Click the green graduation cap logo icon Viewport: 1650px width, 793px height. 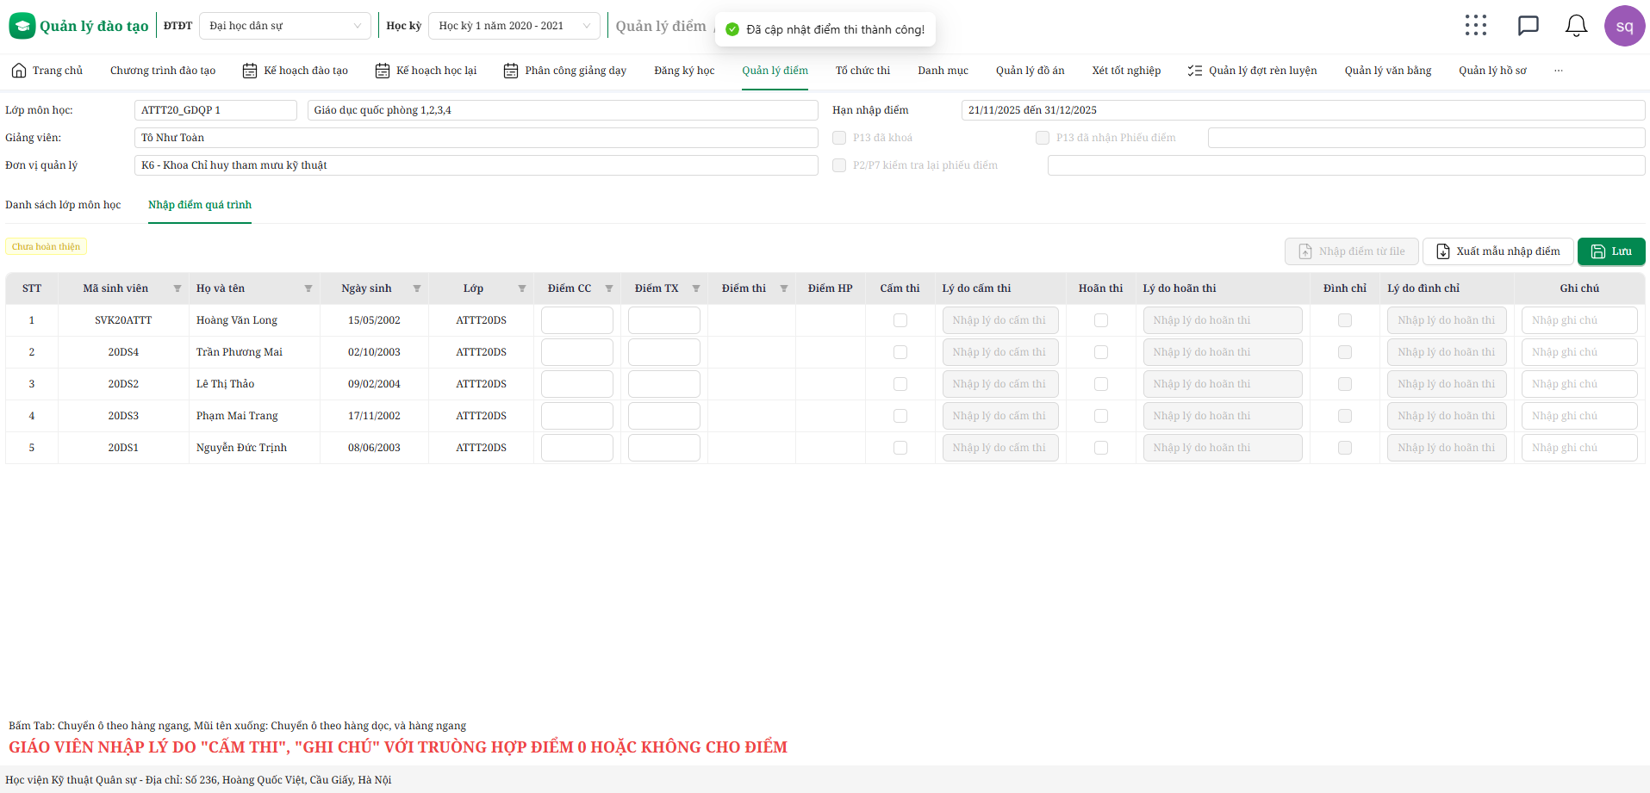click(x=22, y=26)
